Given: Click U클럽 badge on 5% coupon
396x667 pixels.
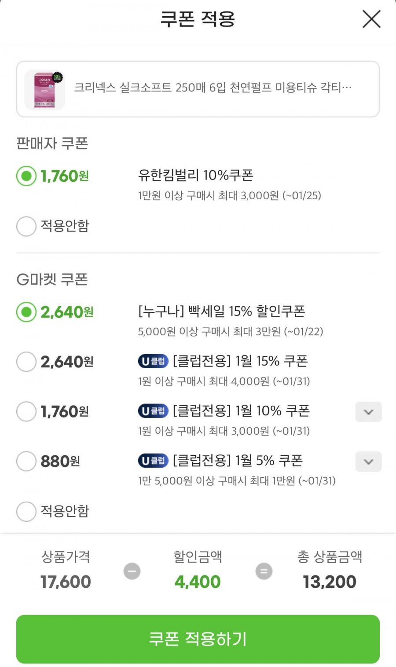Looking at the screenshot, I should (x=153, y=461).
